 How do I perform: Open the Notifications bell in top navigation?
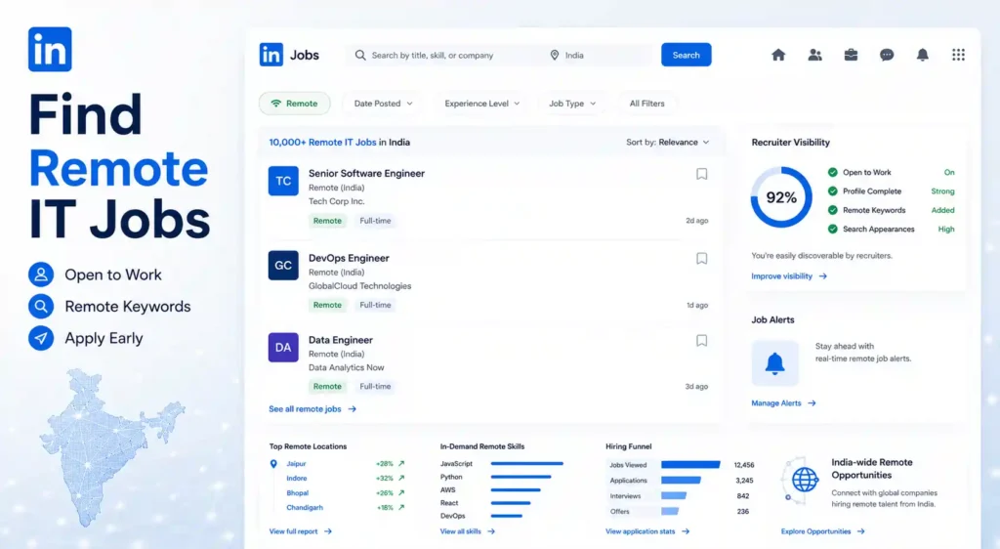[922, 55]
